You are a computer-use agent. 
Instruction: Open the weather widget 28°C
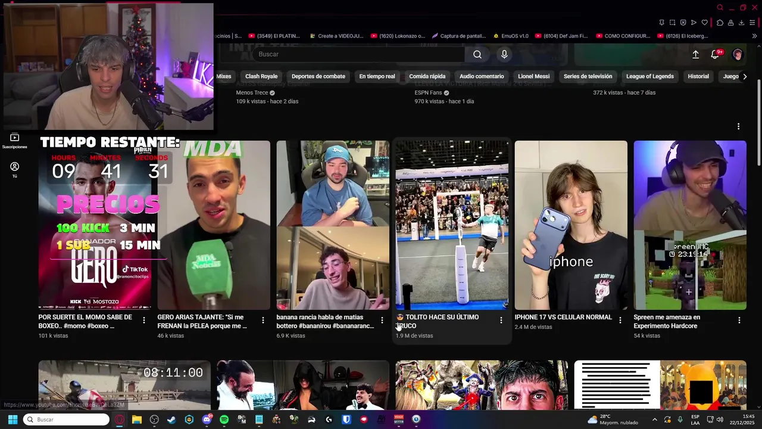pos(613,419)
